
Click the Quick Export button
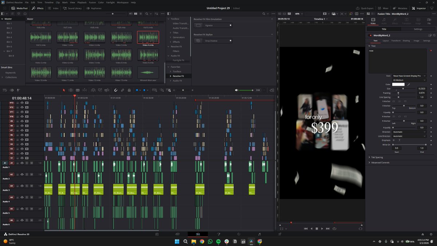365,8
